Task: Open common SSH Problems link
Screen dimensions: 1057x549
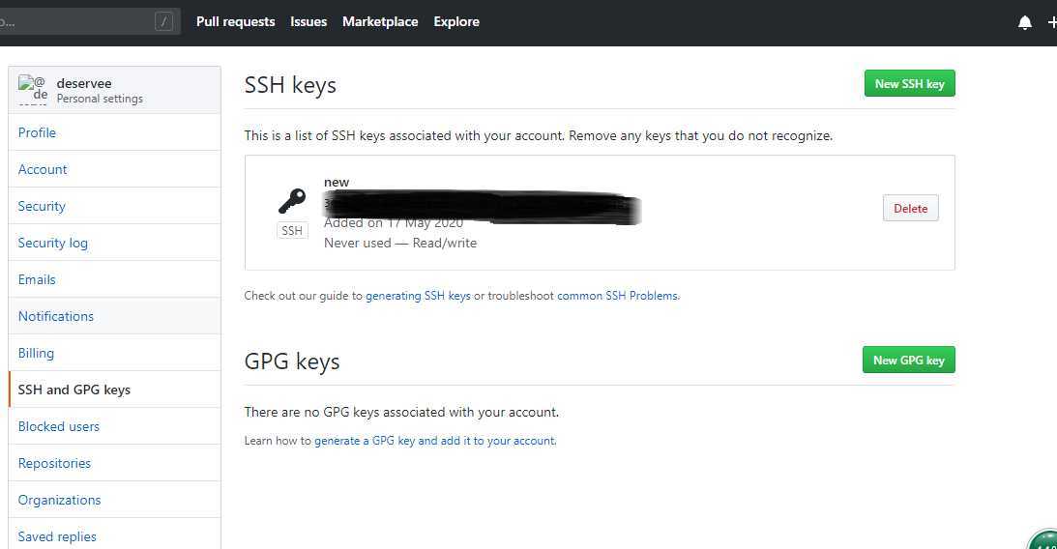Action: pyautogui.click(x=618, y=296)
